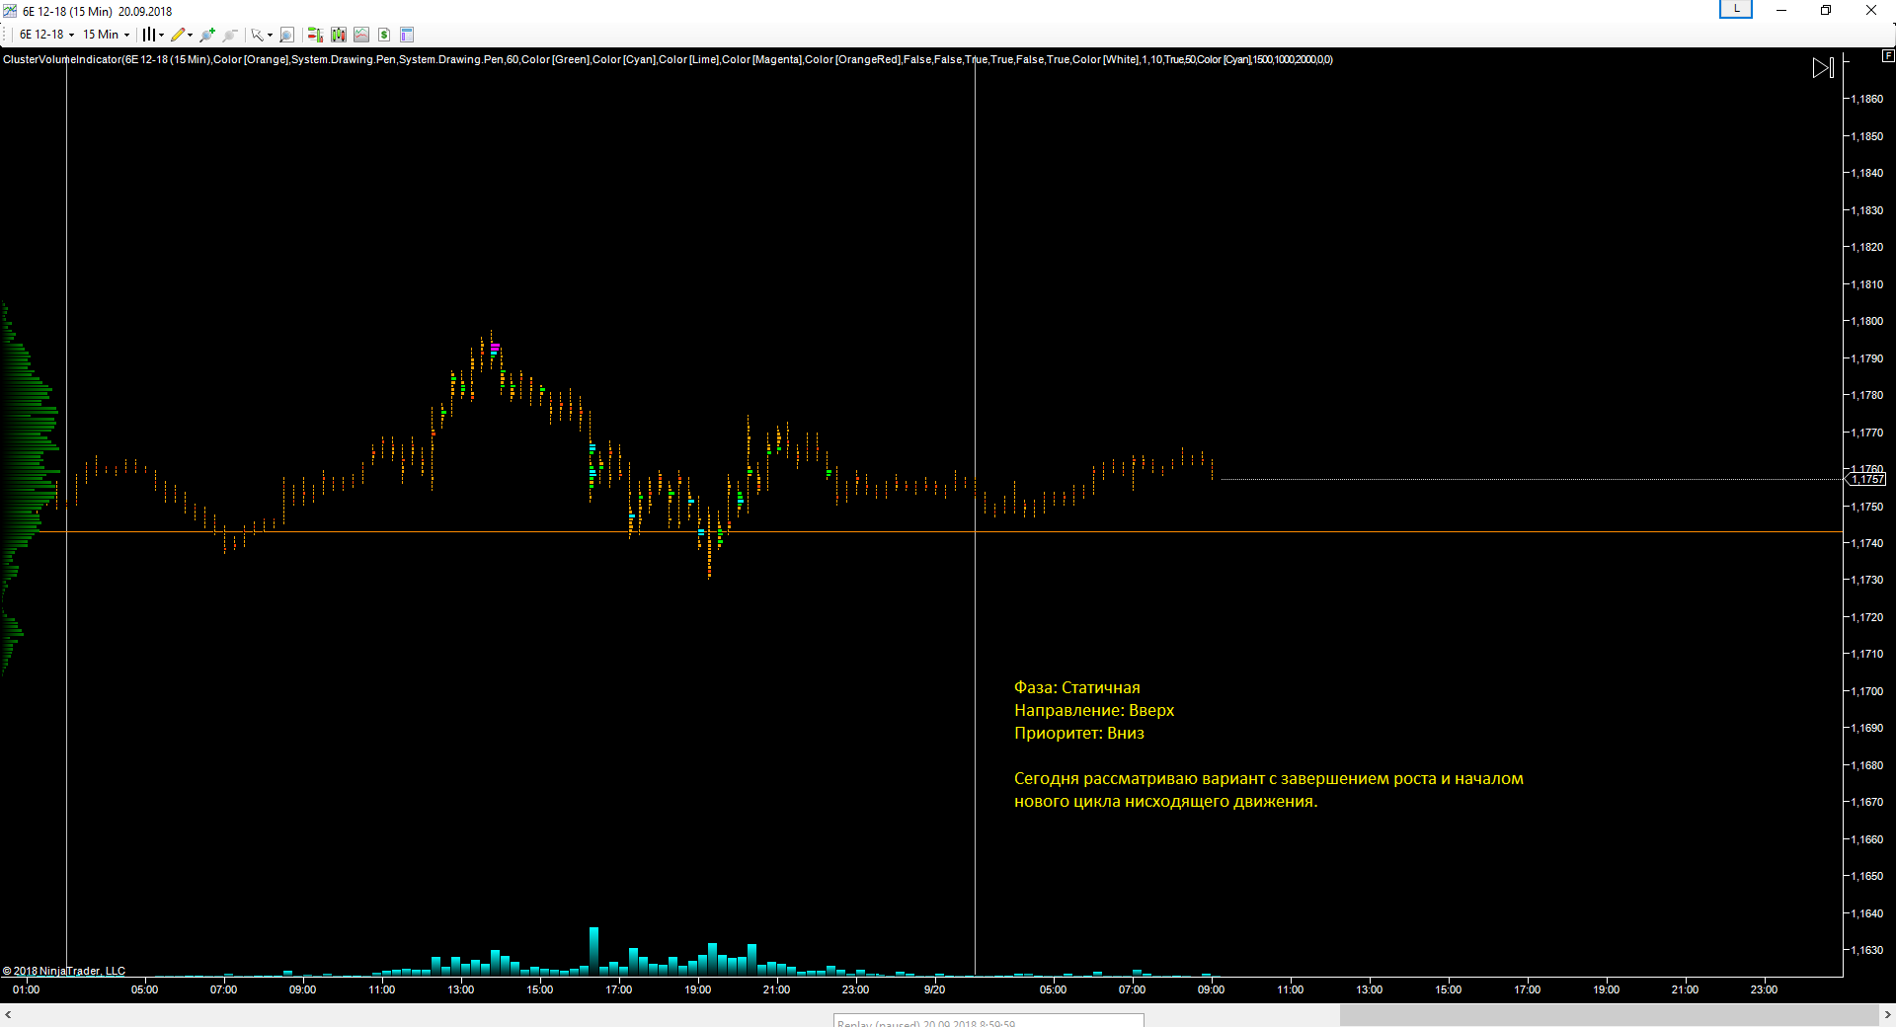Click the horizontal scrollbar left arrow

[x=8, y=1014]
